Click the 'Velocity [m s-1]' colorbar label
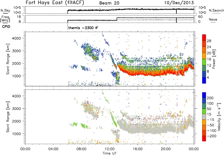The height and width of the screenshot is (155, 224). 219,117
